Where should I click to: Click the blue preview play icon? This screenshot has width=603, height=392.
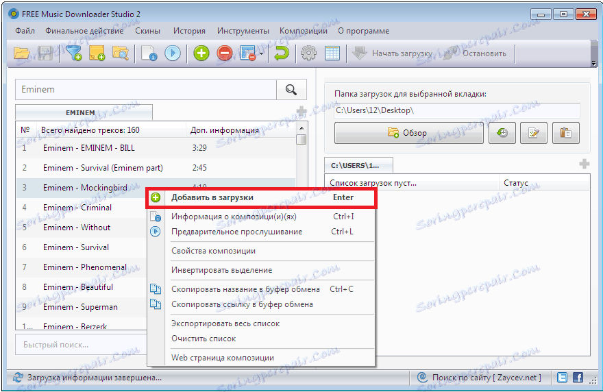click(x=173, y=53)
